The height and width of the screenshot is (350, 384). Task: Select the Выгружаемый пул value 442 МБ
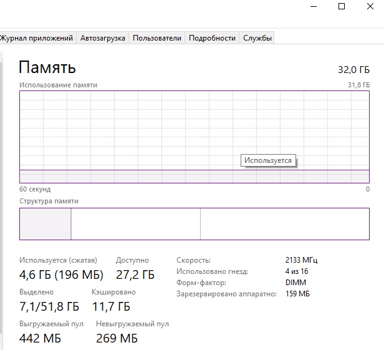click(41, 338)
